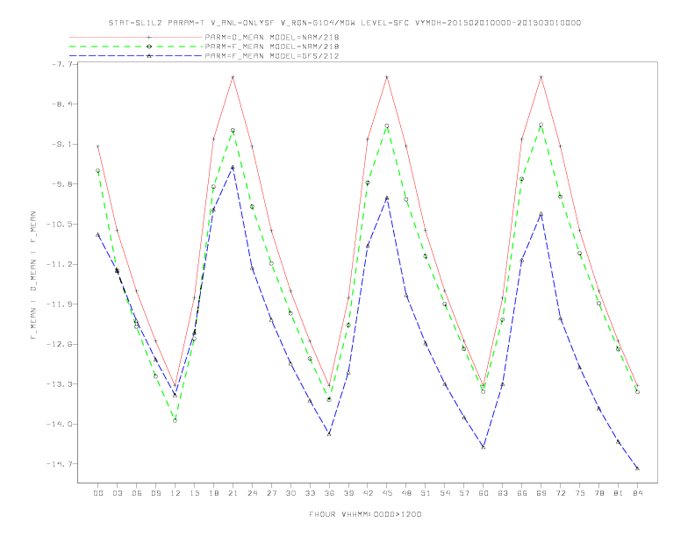The width and height of the screenshot is (695, 537).
Task: Click x-axis tick label 27
Action: pyautogui.click(x=272, y=493)
